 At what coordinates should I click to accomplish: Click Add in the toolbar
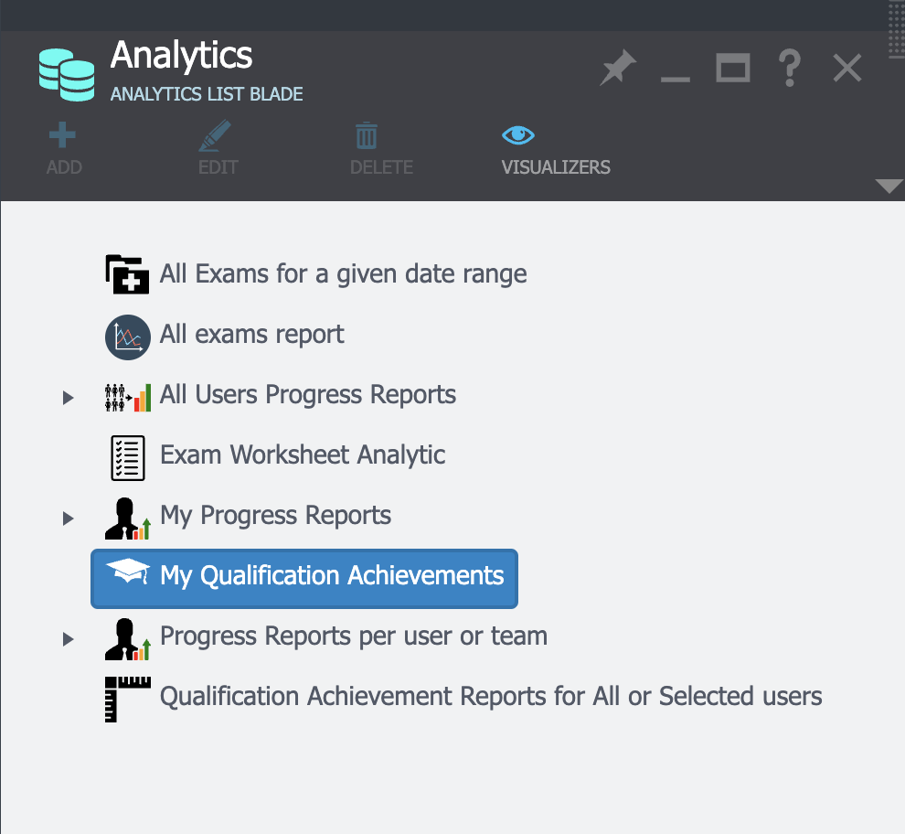[63, 150]
